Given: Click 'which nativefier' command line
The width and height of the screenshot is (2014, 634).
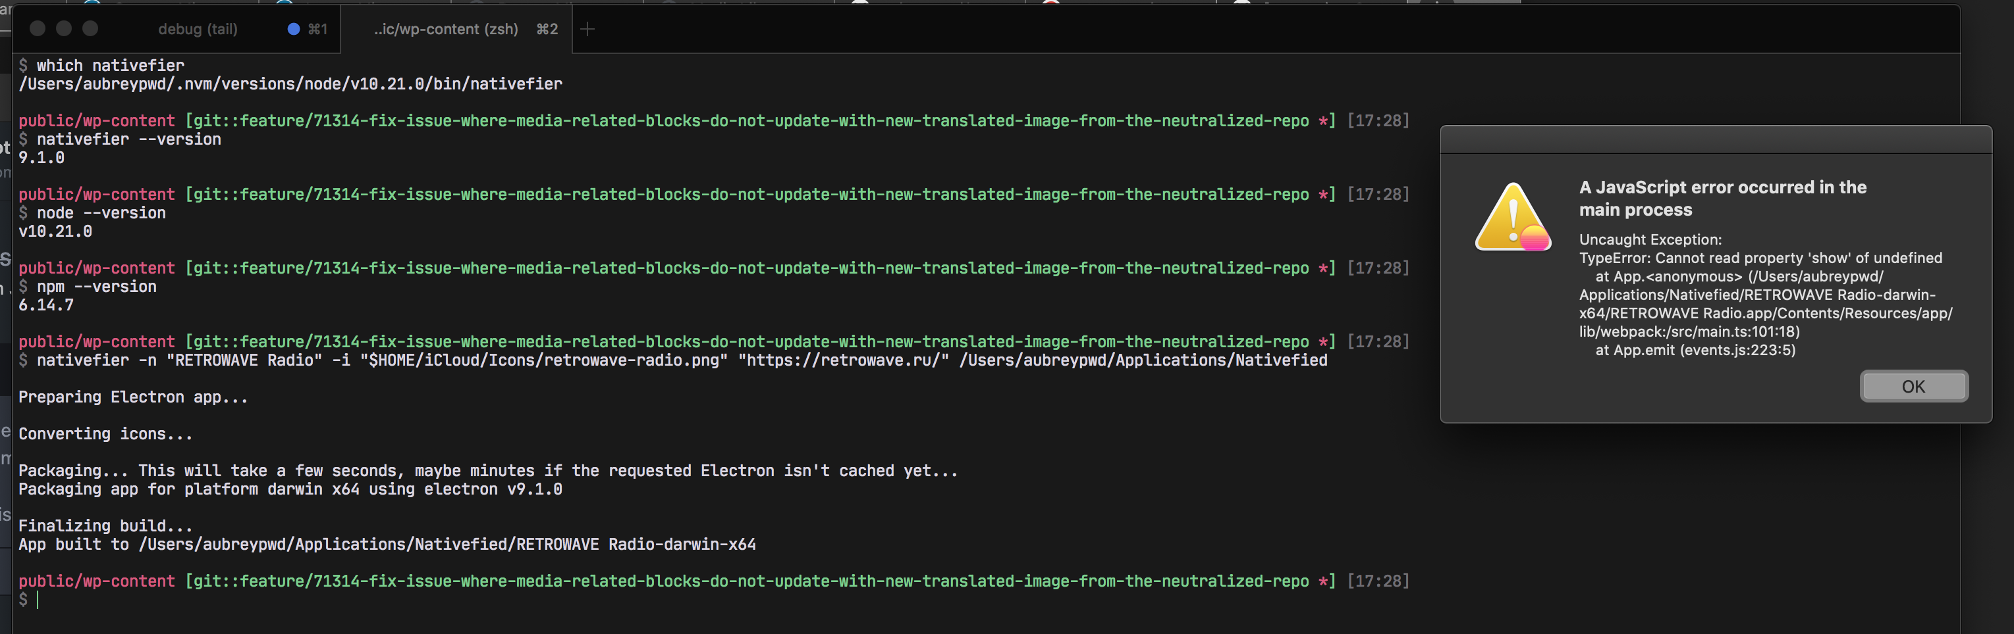Looking at the screenshot, I should (x=110, y=66).
